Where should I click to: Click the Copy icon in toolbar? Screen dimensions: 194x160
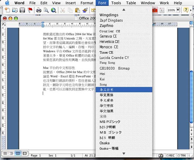[70, 10]
